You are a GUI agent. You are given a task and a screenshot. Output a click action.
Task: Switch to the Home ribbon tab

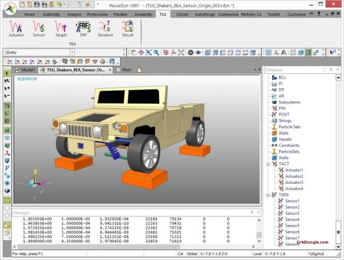30,14
